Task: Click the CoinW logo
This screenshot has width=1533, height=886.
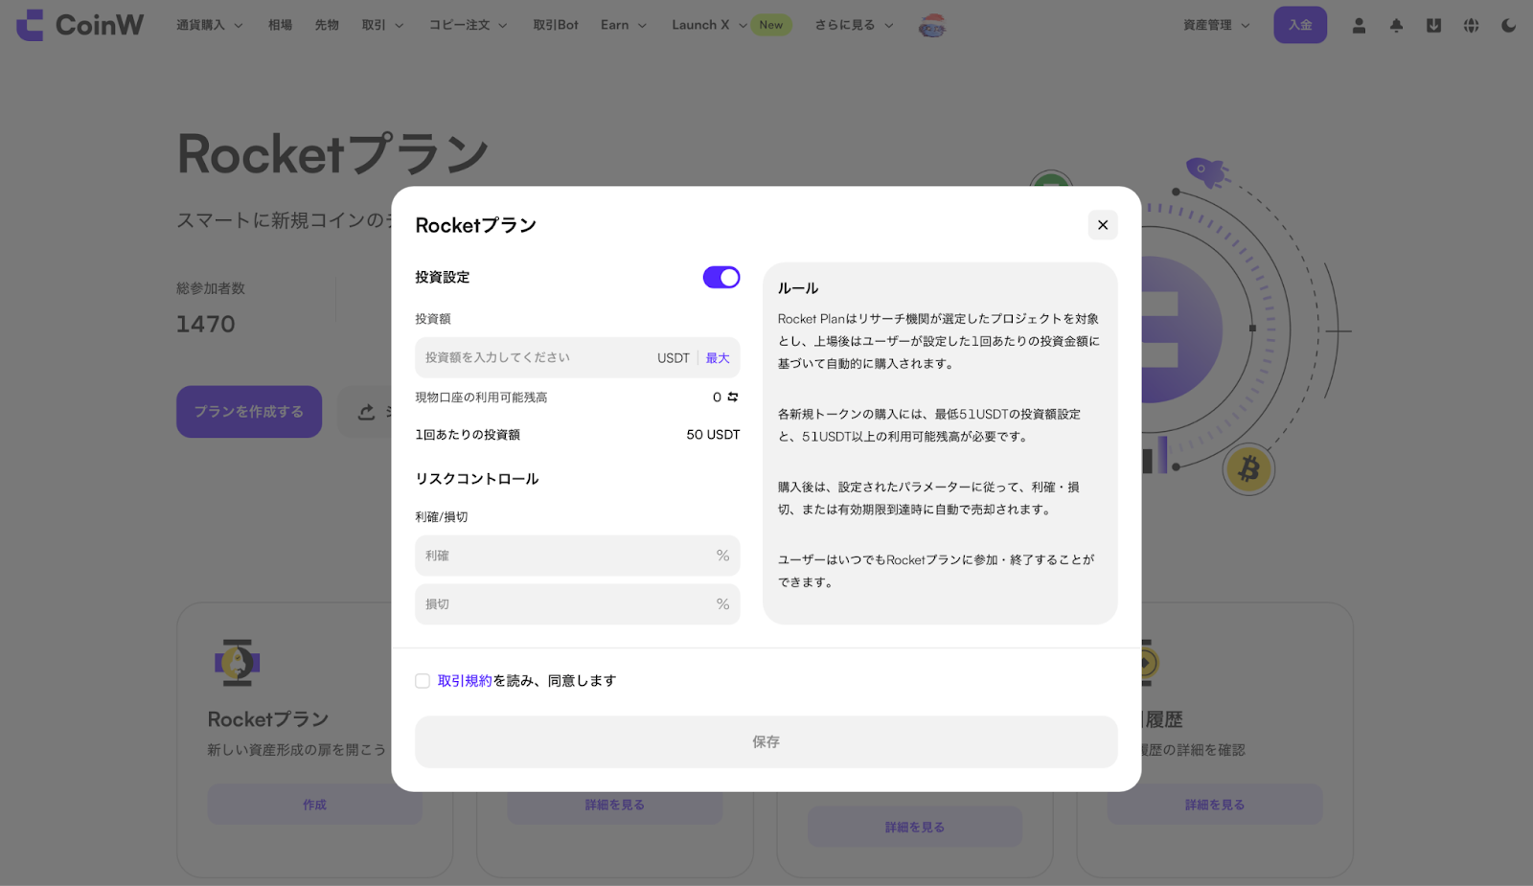Action: [x=80, y=25]
